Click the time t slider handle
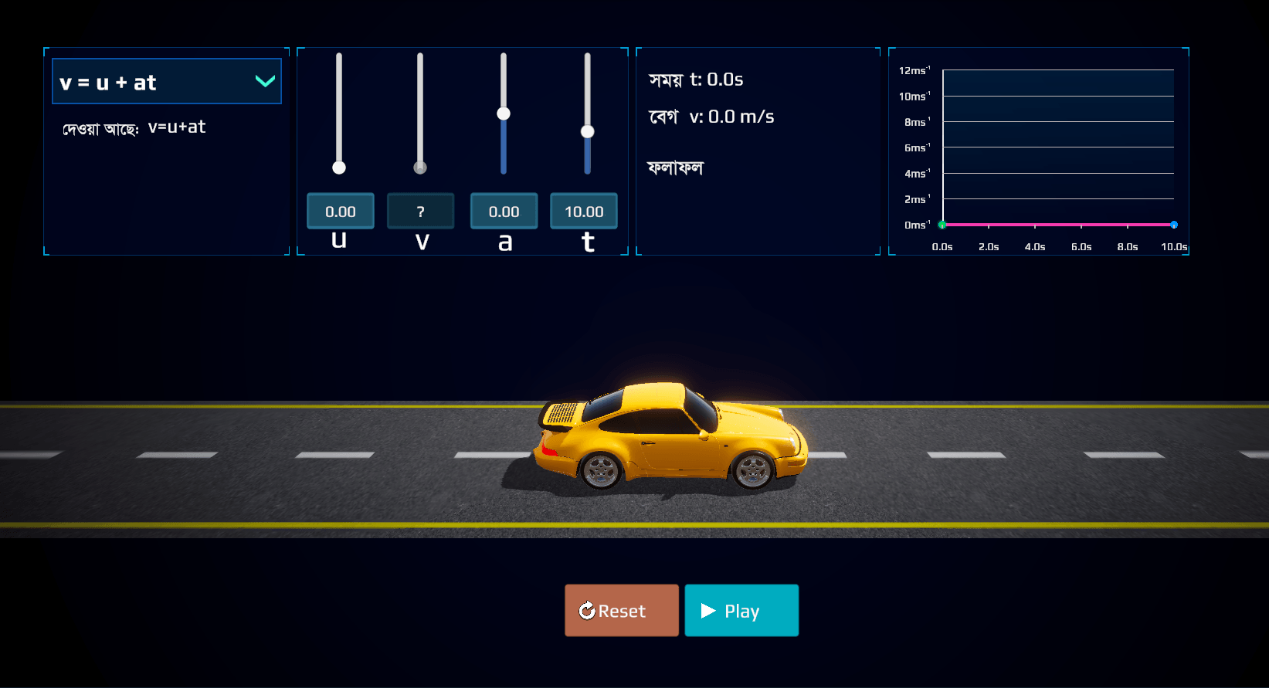The height and width of the screenshot is (688, 1269). [588, 132]
